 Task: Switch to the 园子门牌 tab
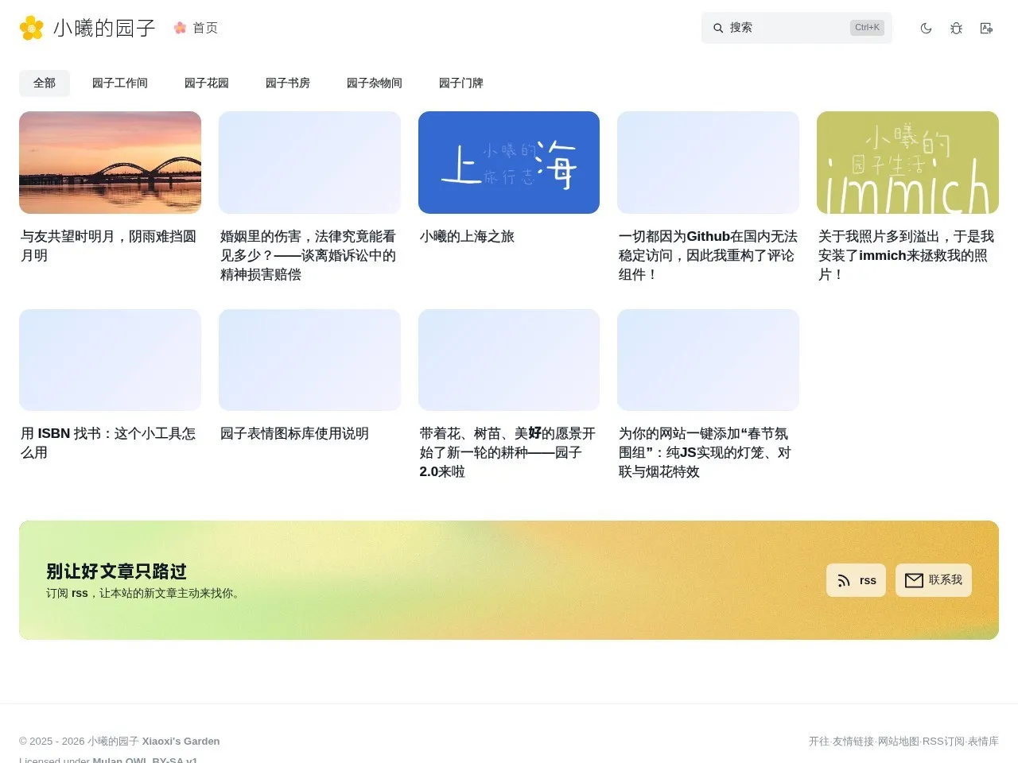coord(461,83)
